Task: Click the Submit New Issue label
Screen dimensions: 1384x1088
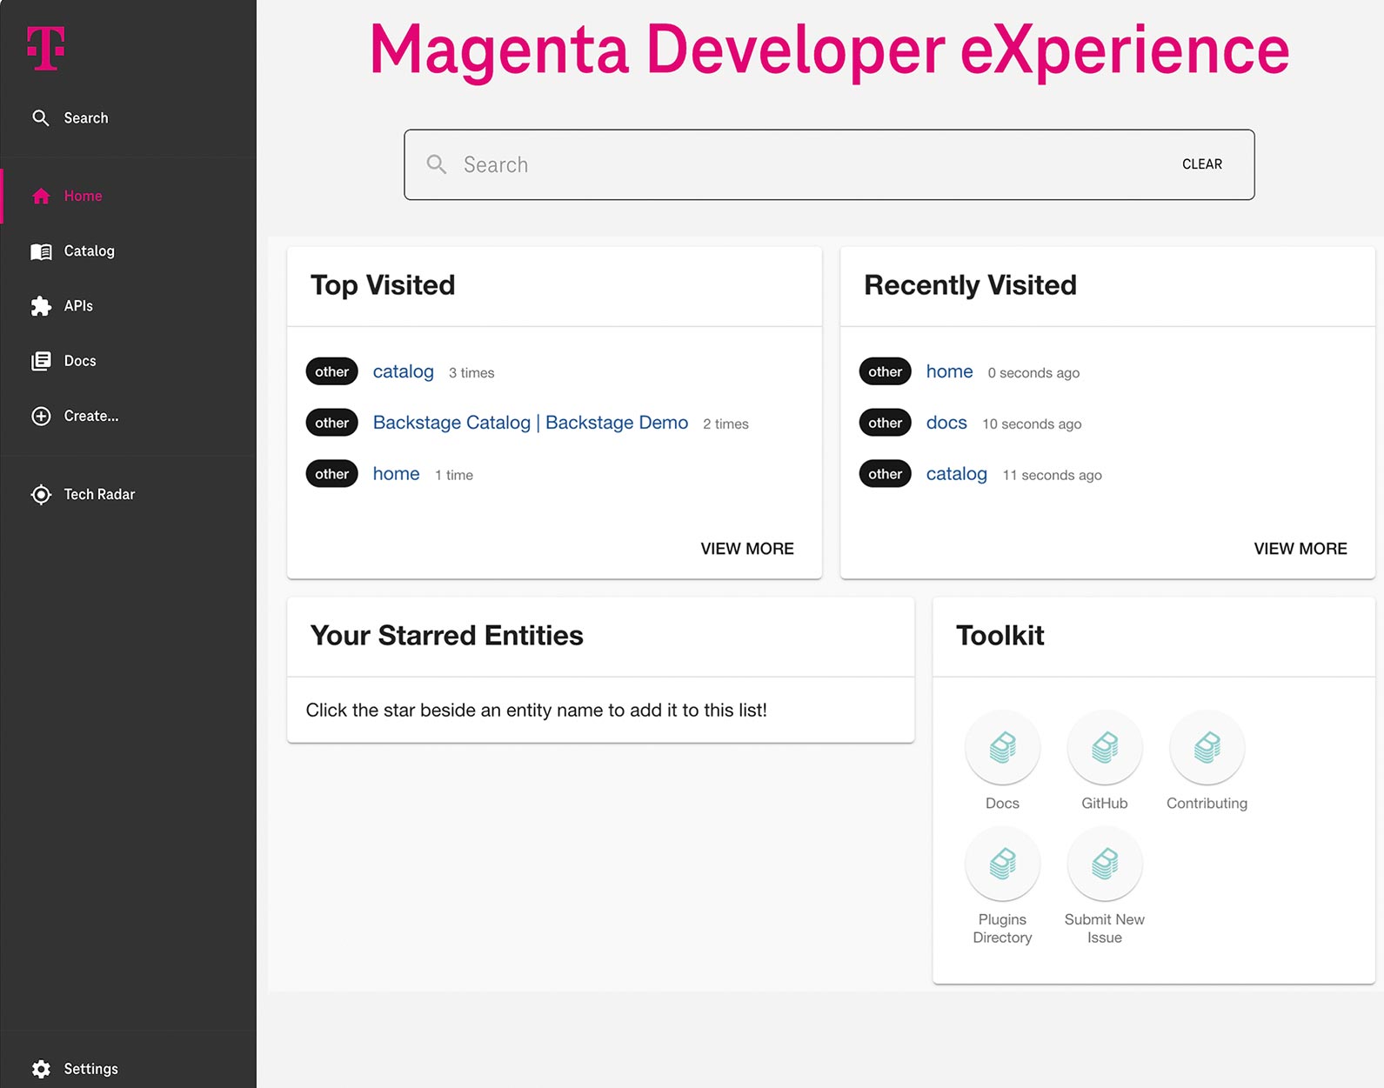Action: 1105,929
